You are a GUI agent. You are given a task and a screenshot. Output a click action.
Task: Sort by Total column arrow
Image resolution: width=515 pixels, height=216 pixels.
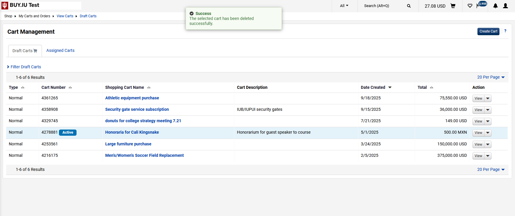(431, 88)
